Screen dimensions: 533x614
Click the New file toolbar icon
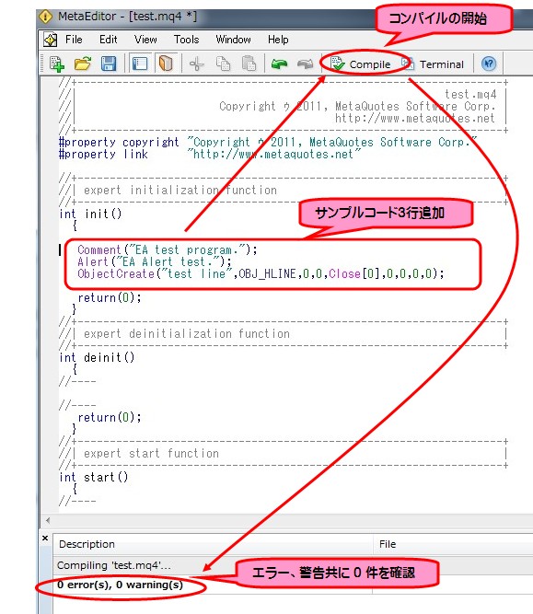tap(57, 64)
